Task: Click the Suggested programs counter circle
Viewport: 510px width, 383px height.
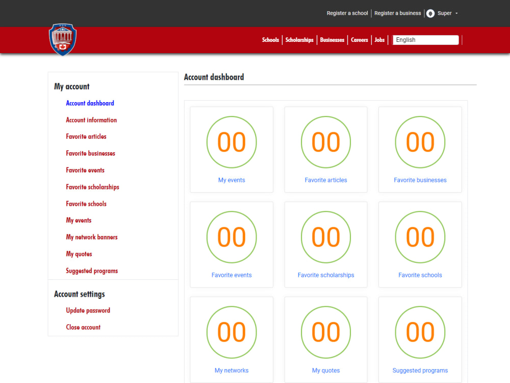Action: point(420,332)
